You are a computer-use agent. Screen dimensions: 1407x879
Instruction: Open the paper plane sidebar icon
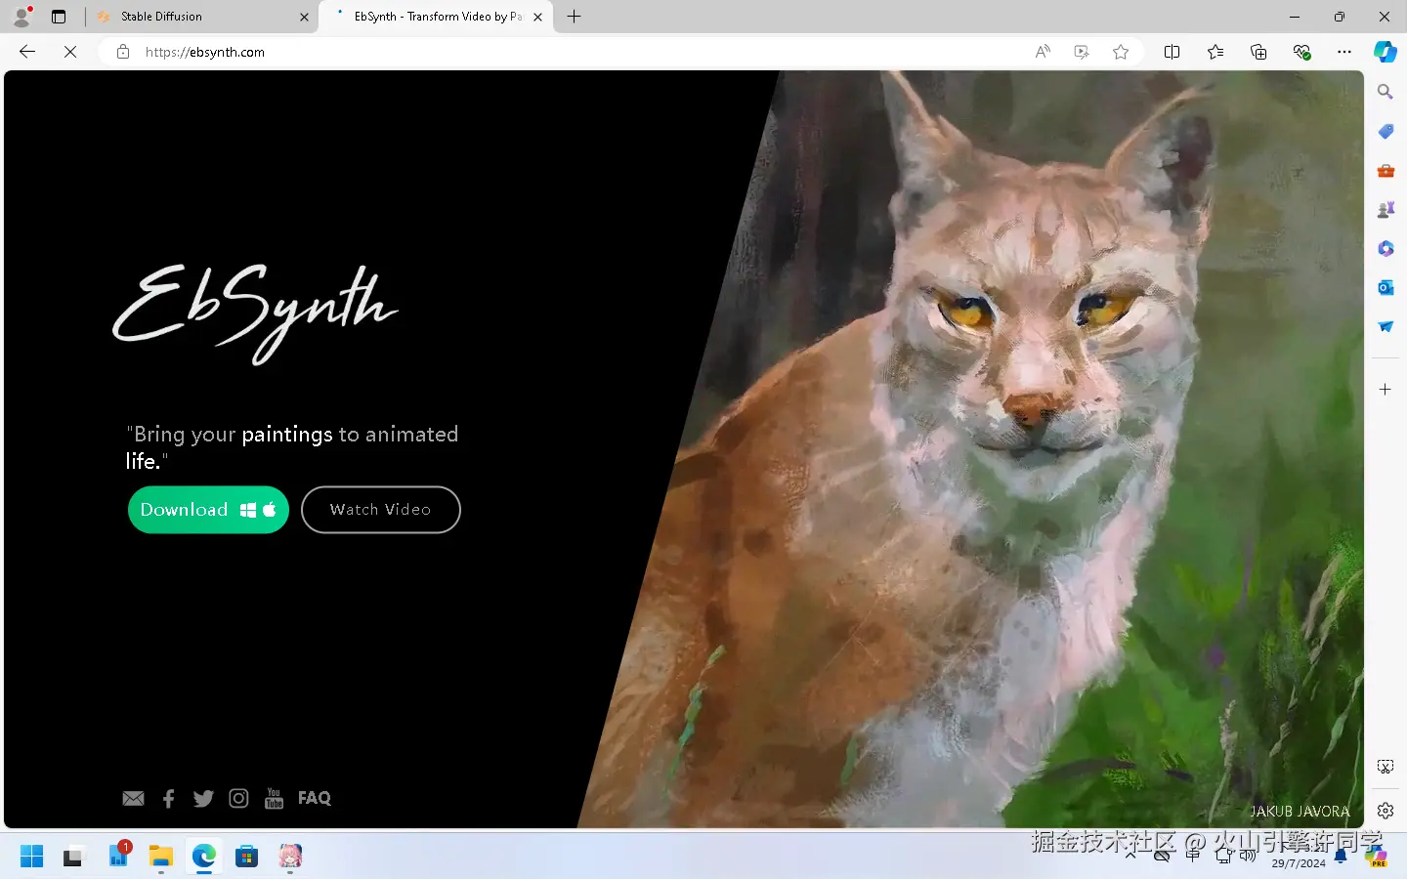tap(1386, 326)
